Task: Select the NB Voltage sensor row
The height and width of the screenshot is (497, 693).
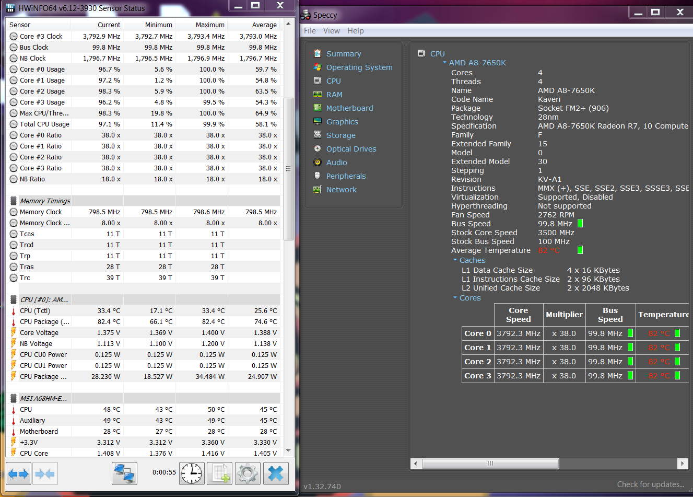Action: point(143,343)
